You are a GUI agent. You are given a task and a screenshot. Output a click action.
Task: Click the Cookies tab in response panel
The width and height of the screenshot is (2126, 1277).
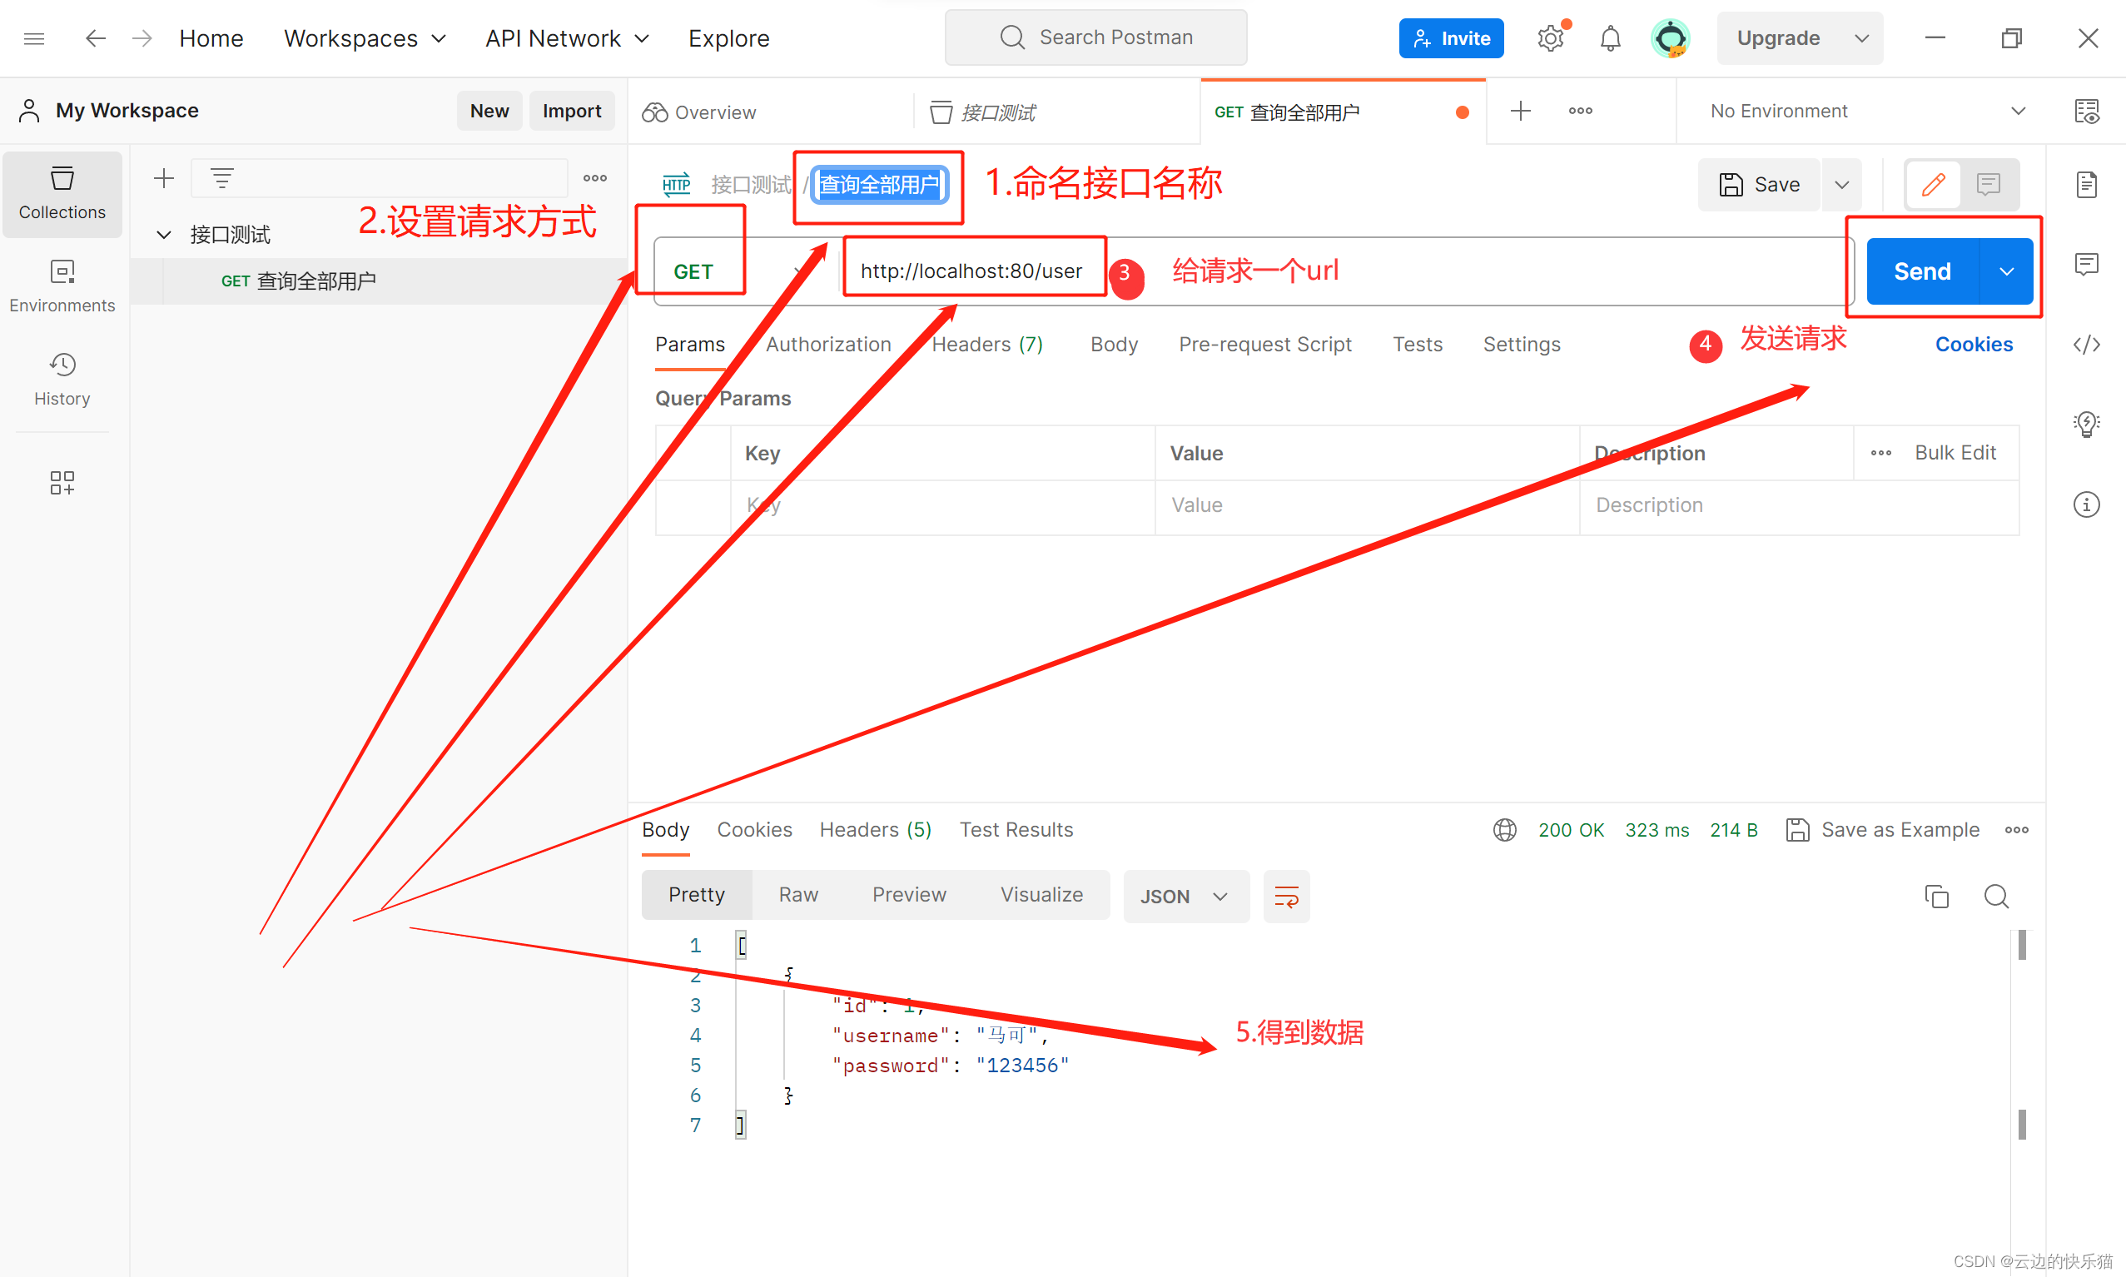coord(756,829)
